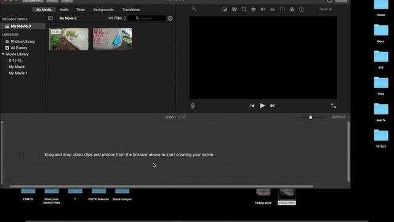
Task: Click the music note background audio icon
Action: (7, 179)
